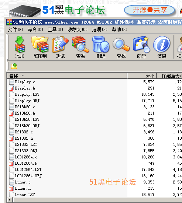This screenshot has height=203, width=182.
Task: Select the LCD12864.h header file icon
Action: pos(11,163)
